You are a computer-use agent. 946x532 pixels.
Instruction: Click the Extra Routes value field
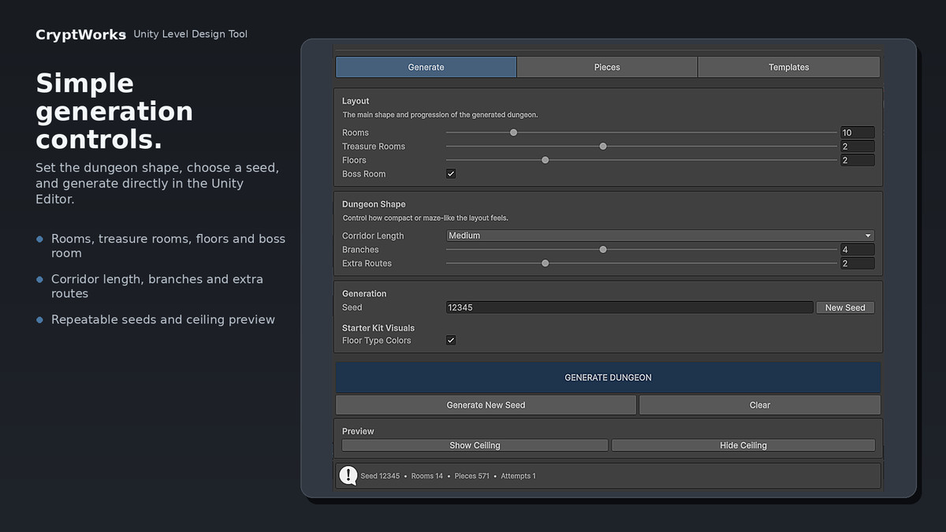pos(857,263)
